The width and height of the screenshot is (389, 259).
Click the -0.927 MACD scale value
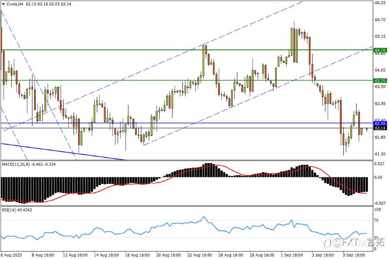point(379,203)
